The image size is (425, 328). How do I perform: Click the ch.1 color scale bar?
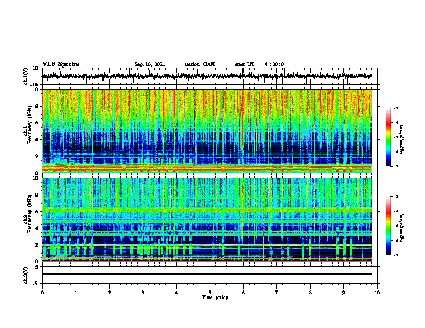(389, 137)
